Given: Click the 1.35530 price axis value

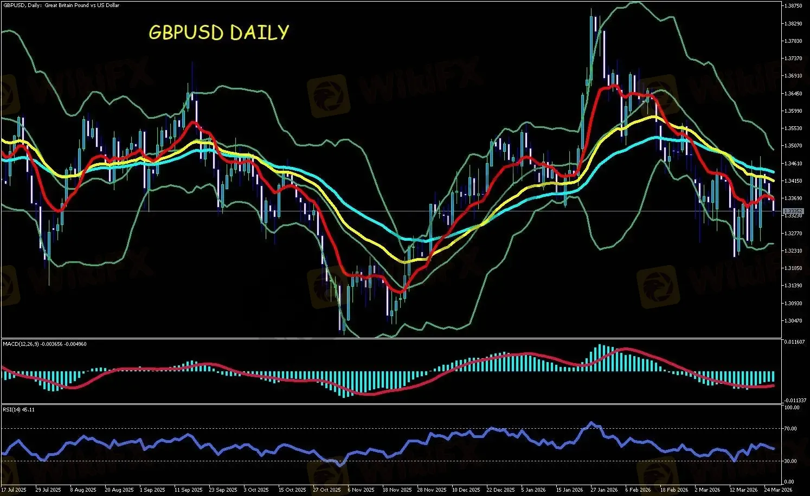Looking at the screenshot, I should pyautogui.click(x=792, y=128).
